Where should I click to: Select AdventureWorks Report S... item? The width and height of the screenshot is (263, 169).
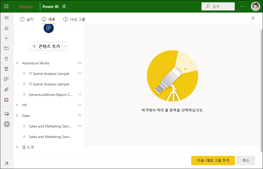50,95
